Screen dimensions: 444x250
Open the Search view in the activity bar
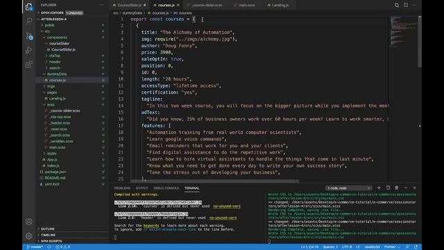pyautogui.click(x=29, y=21)
